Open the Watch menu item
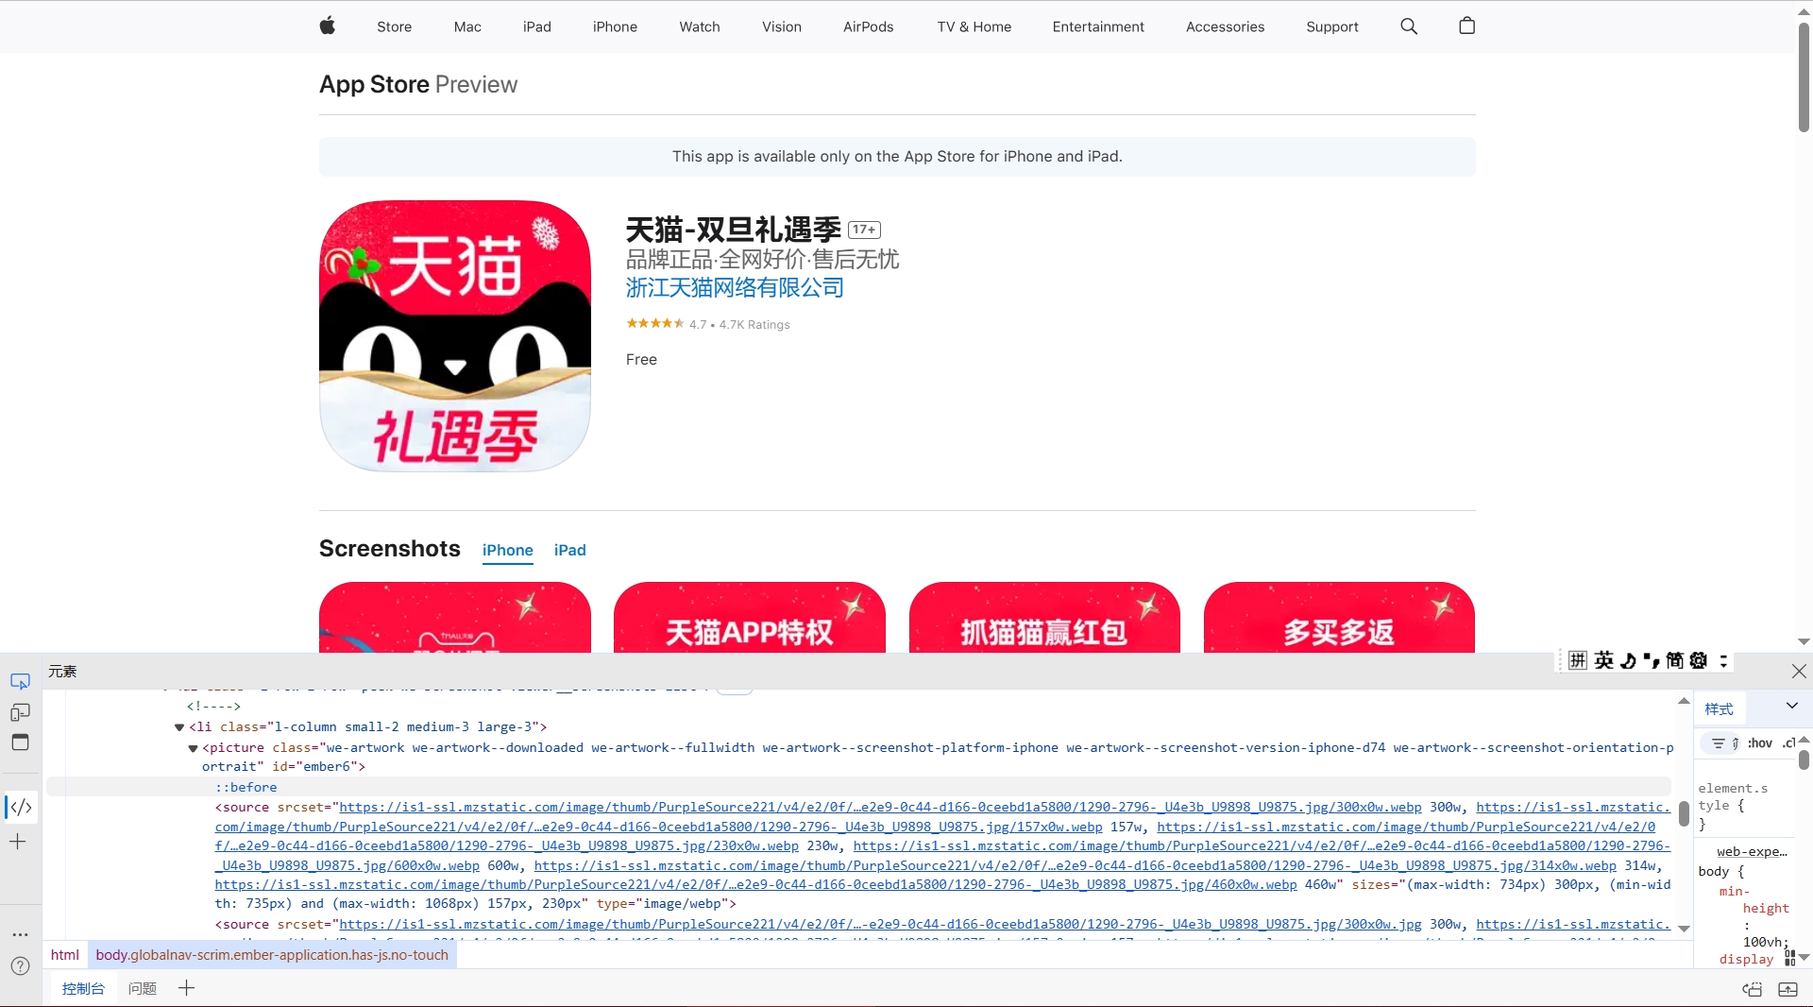 [x=700, y=26]
